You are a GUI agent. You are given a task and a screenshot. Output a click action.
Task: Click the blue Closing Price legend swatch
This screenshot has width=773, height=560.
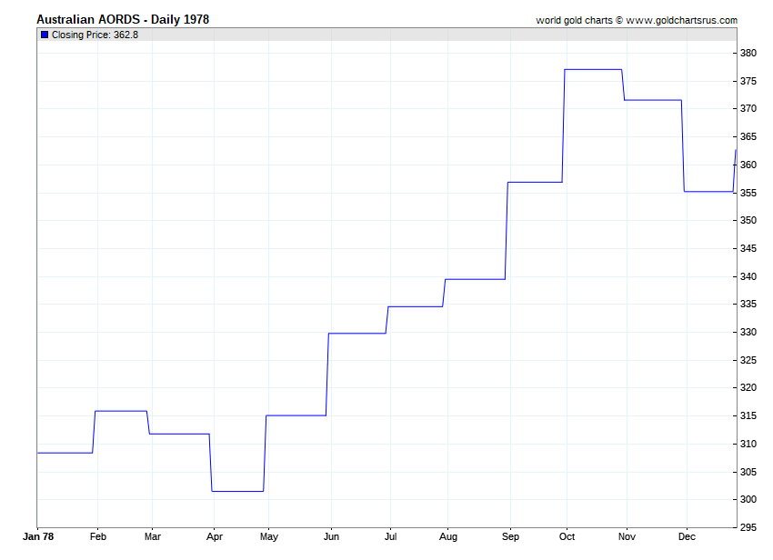point(45,35)
